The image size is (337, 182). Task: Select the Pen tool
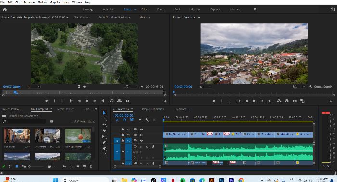104,142
